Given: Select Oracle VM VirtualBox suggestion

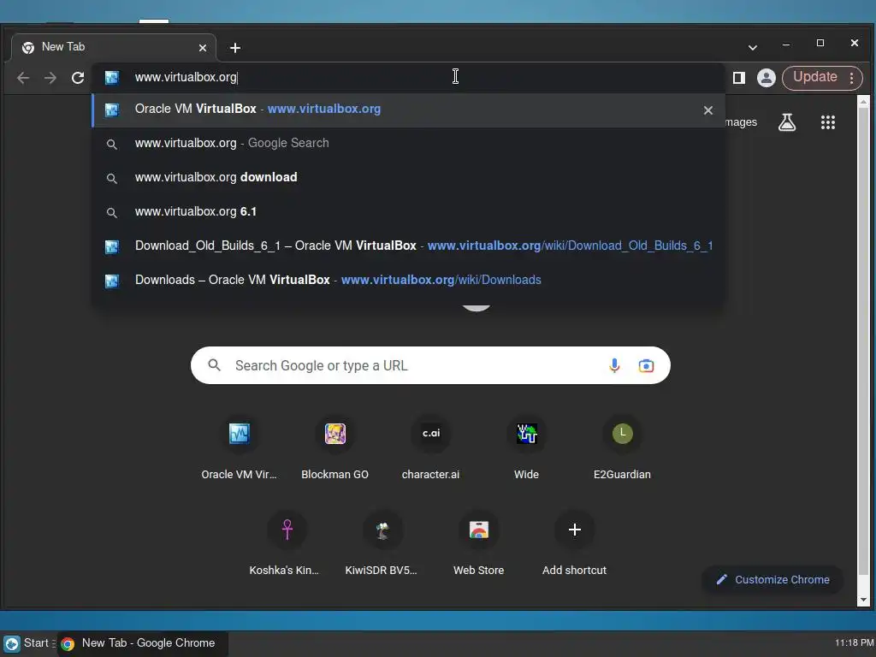Looking at the screenshot, I should tap(408, 109).
